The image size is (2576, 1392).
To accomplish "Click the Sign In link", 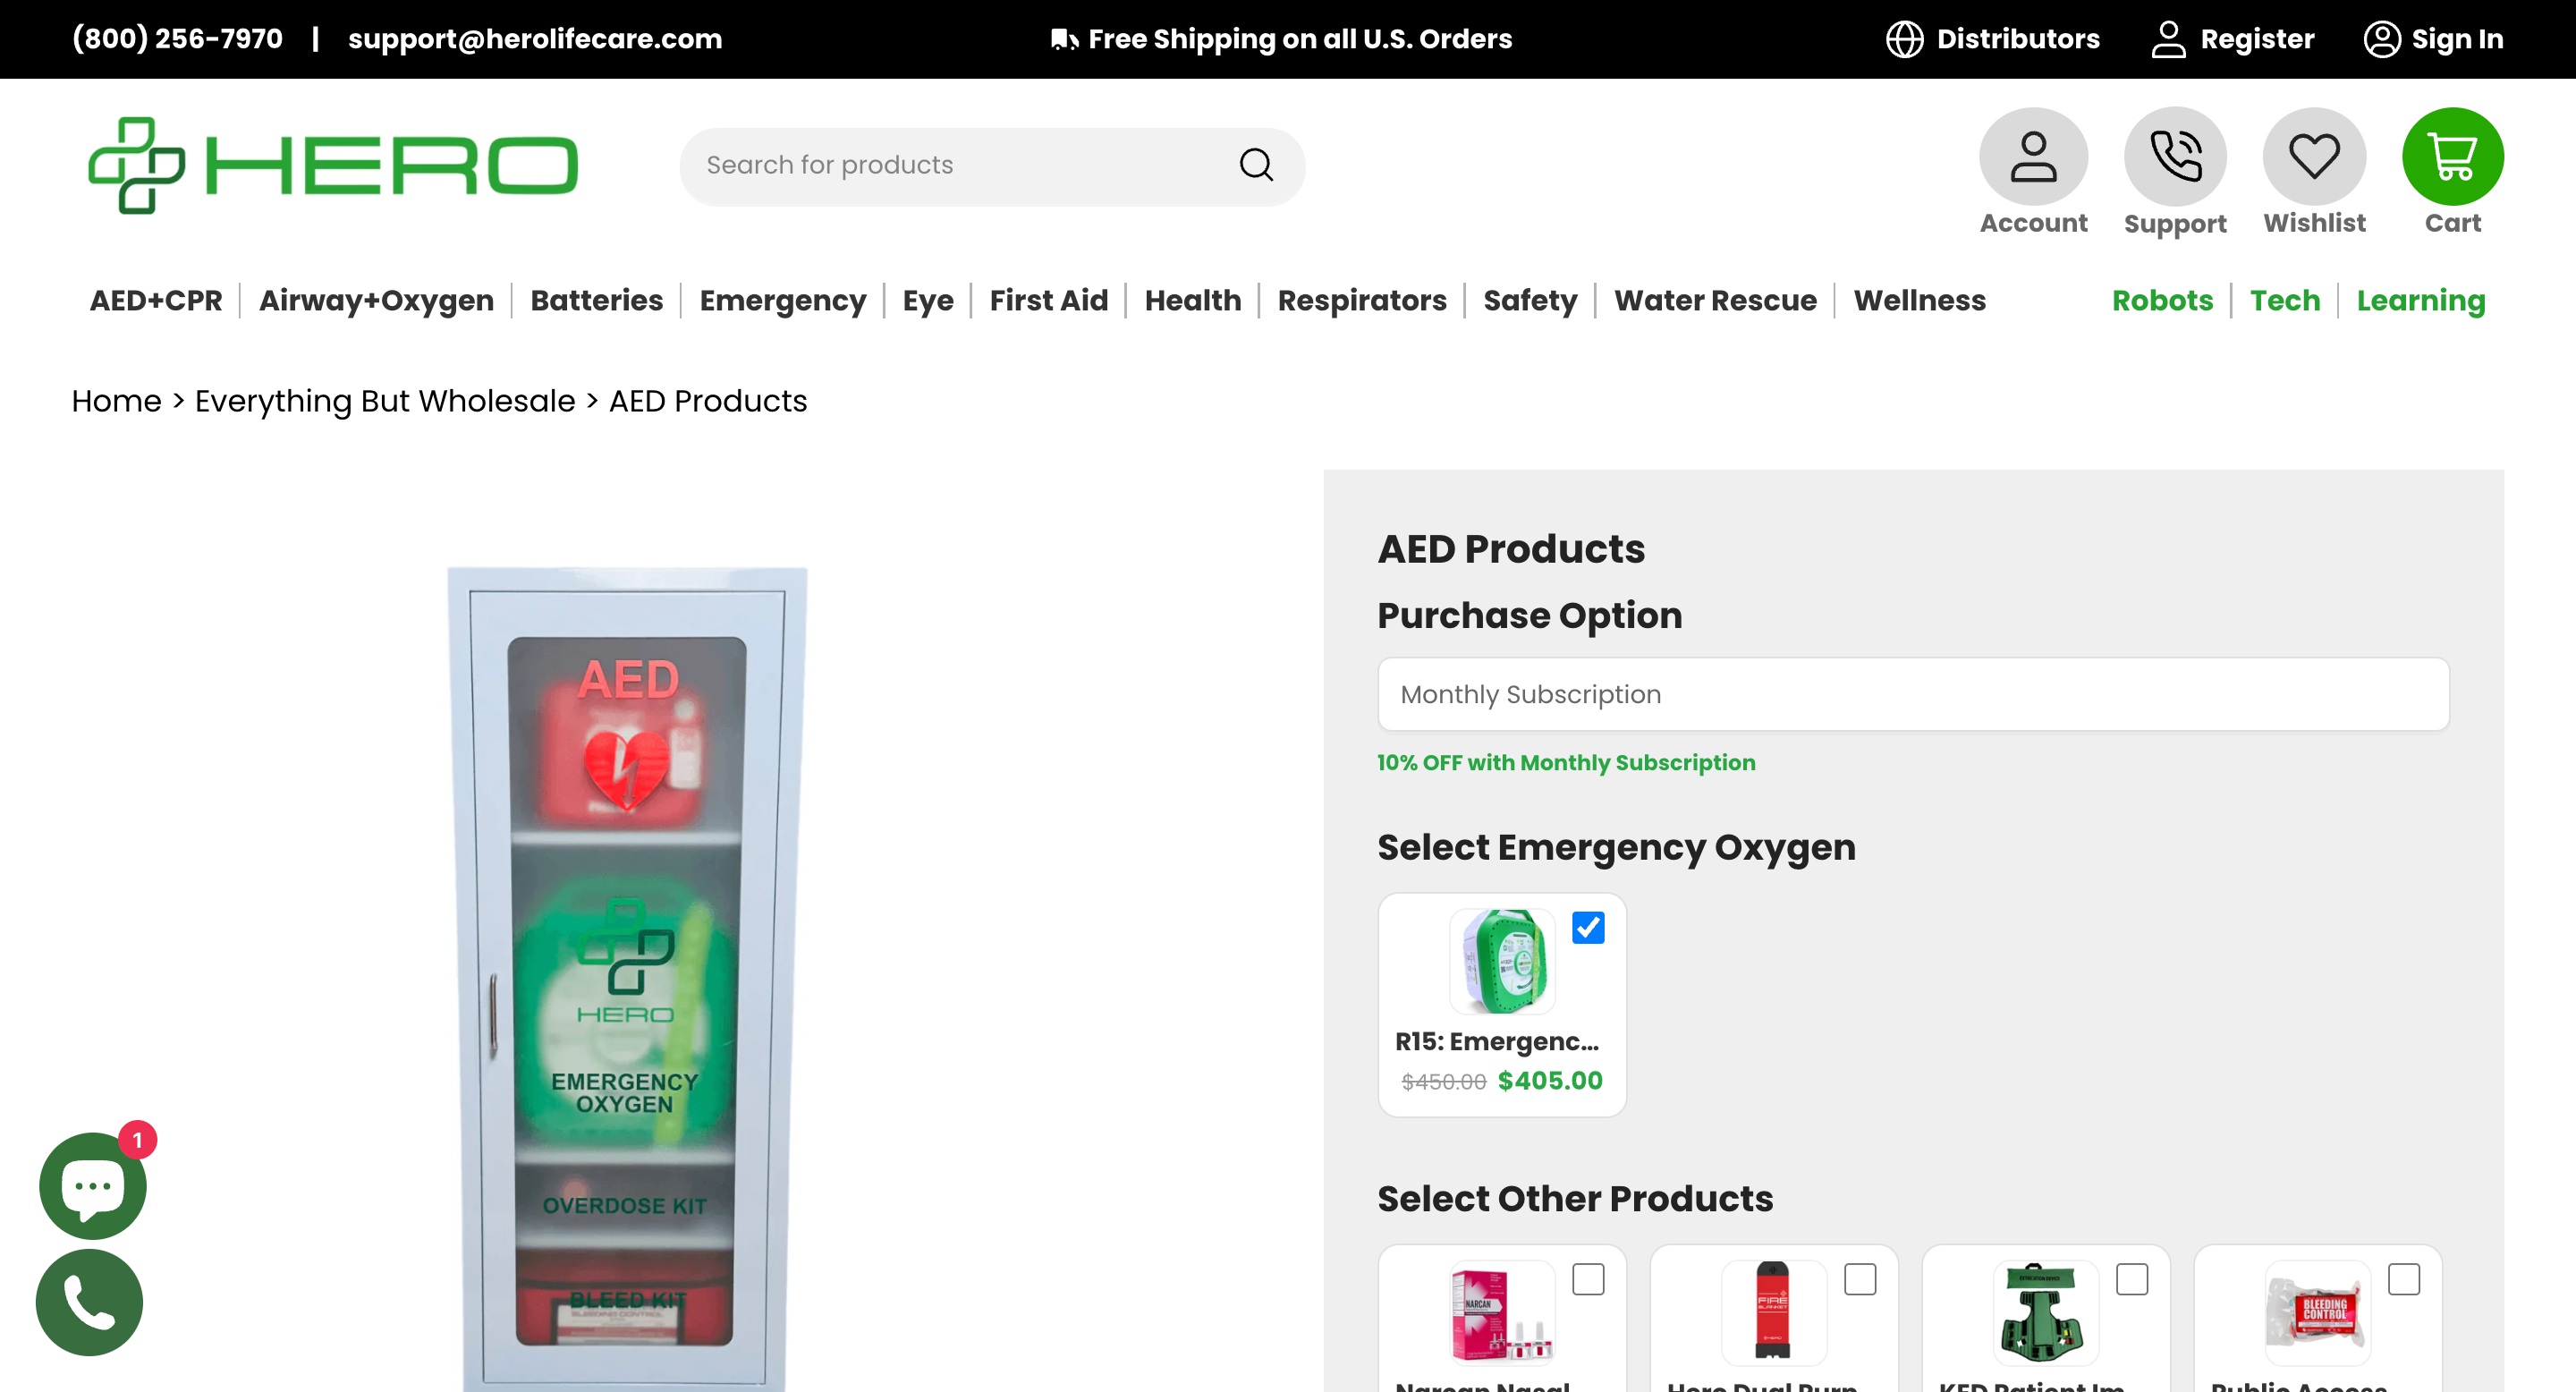I will point(2433,39).
